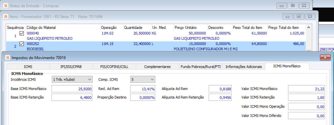Open the Comp. ICMS dropdown
Viewport: 334px width, 125px height.
(143, 79)
